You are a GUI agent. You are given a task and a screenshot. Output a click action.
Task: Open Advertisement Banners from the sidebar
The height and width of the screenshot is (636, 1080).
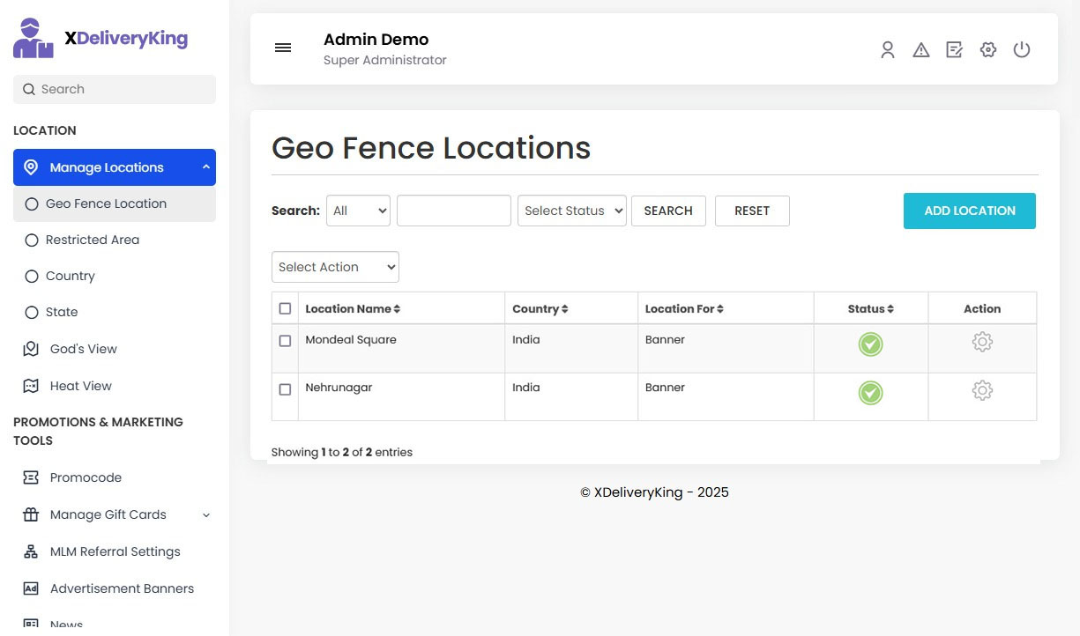click(122, 588)
